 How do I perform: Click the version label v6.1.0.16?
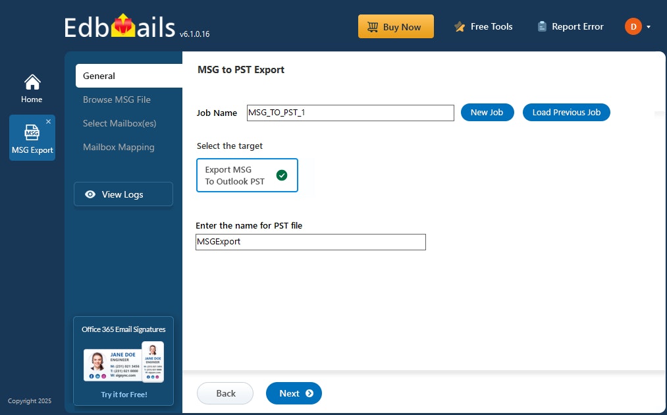click(x=194, y=34)
